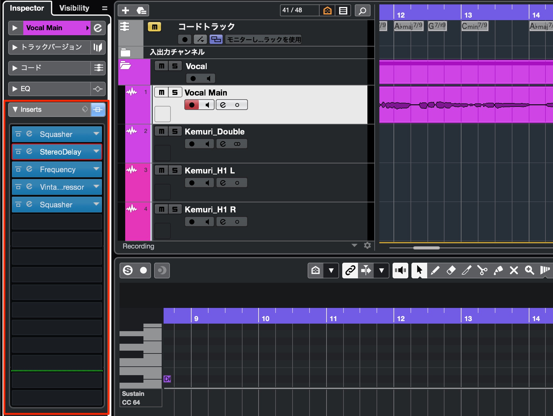Select the Mute X tool
Image resolution: width=553 pixels, height=416 pixels.
point(514,271)
